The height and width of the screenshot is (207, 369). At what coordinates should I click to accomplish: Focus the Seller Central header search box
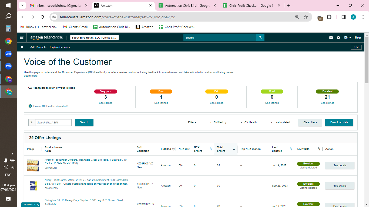point(220,38)
